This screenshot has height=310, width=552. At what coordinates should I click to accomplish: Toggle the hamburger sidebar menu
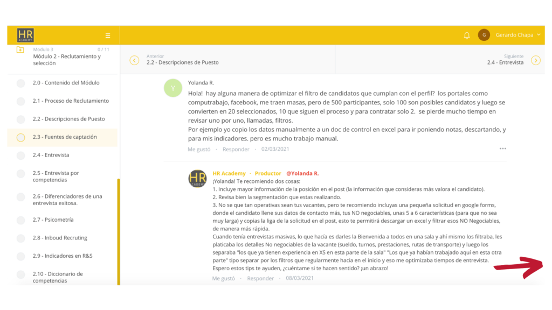point(108,36)
